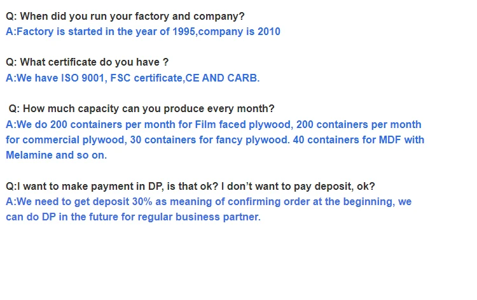The height and width of the screenshot is (300, 477).
Task: Click the line 'Melamine and so on.'
Action: 57,155
